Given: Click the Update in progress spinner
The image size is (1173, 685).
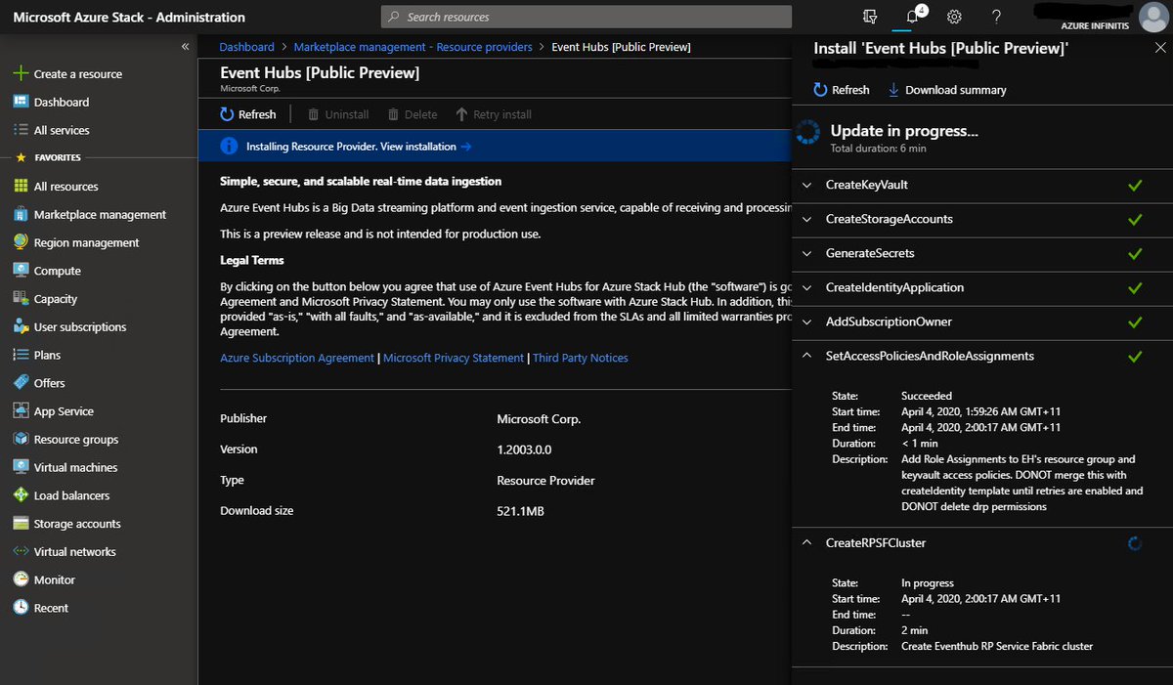Looking at the screenshot, I should click(807, 133).
